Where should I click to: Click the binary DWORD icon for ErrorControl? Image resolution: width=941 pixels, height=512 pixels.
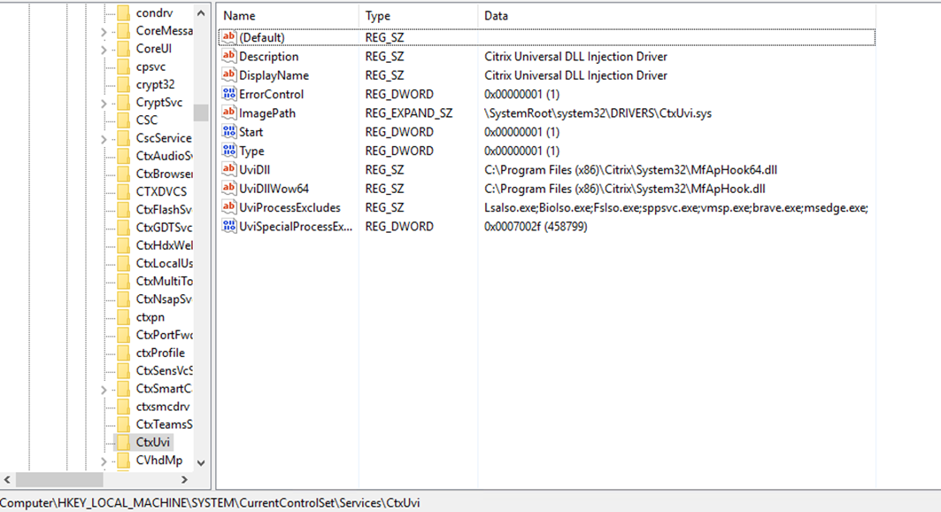pos(228,94)
